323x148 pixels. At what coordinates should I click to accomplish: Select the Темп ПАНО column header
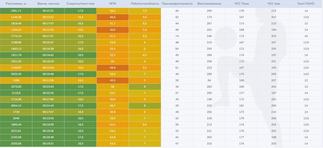pos(306,3)
